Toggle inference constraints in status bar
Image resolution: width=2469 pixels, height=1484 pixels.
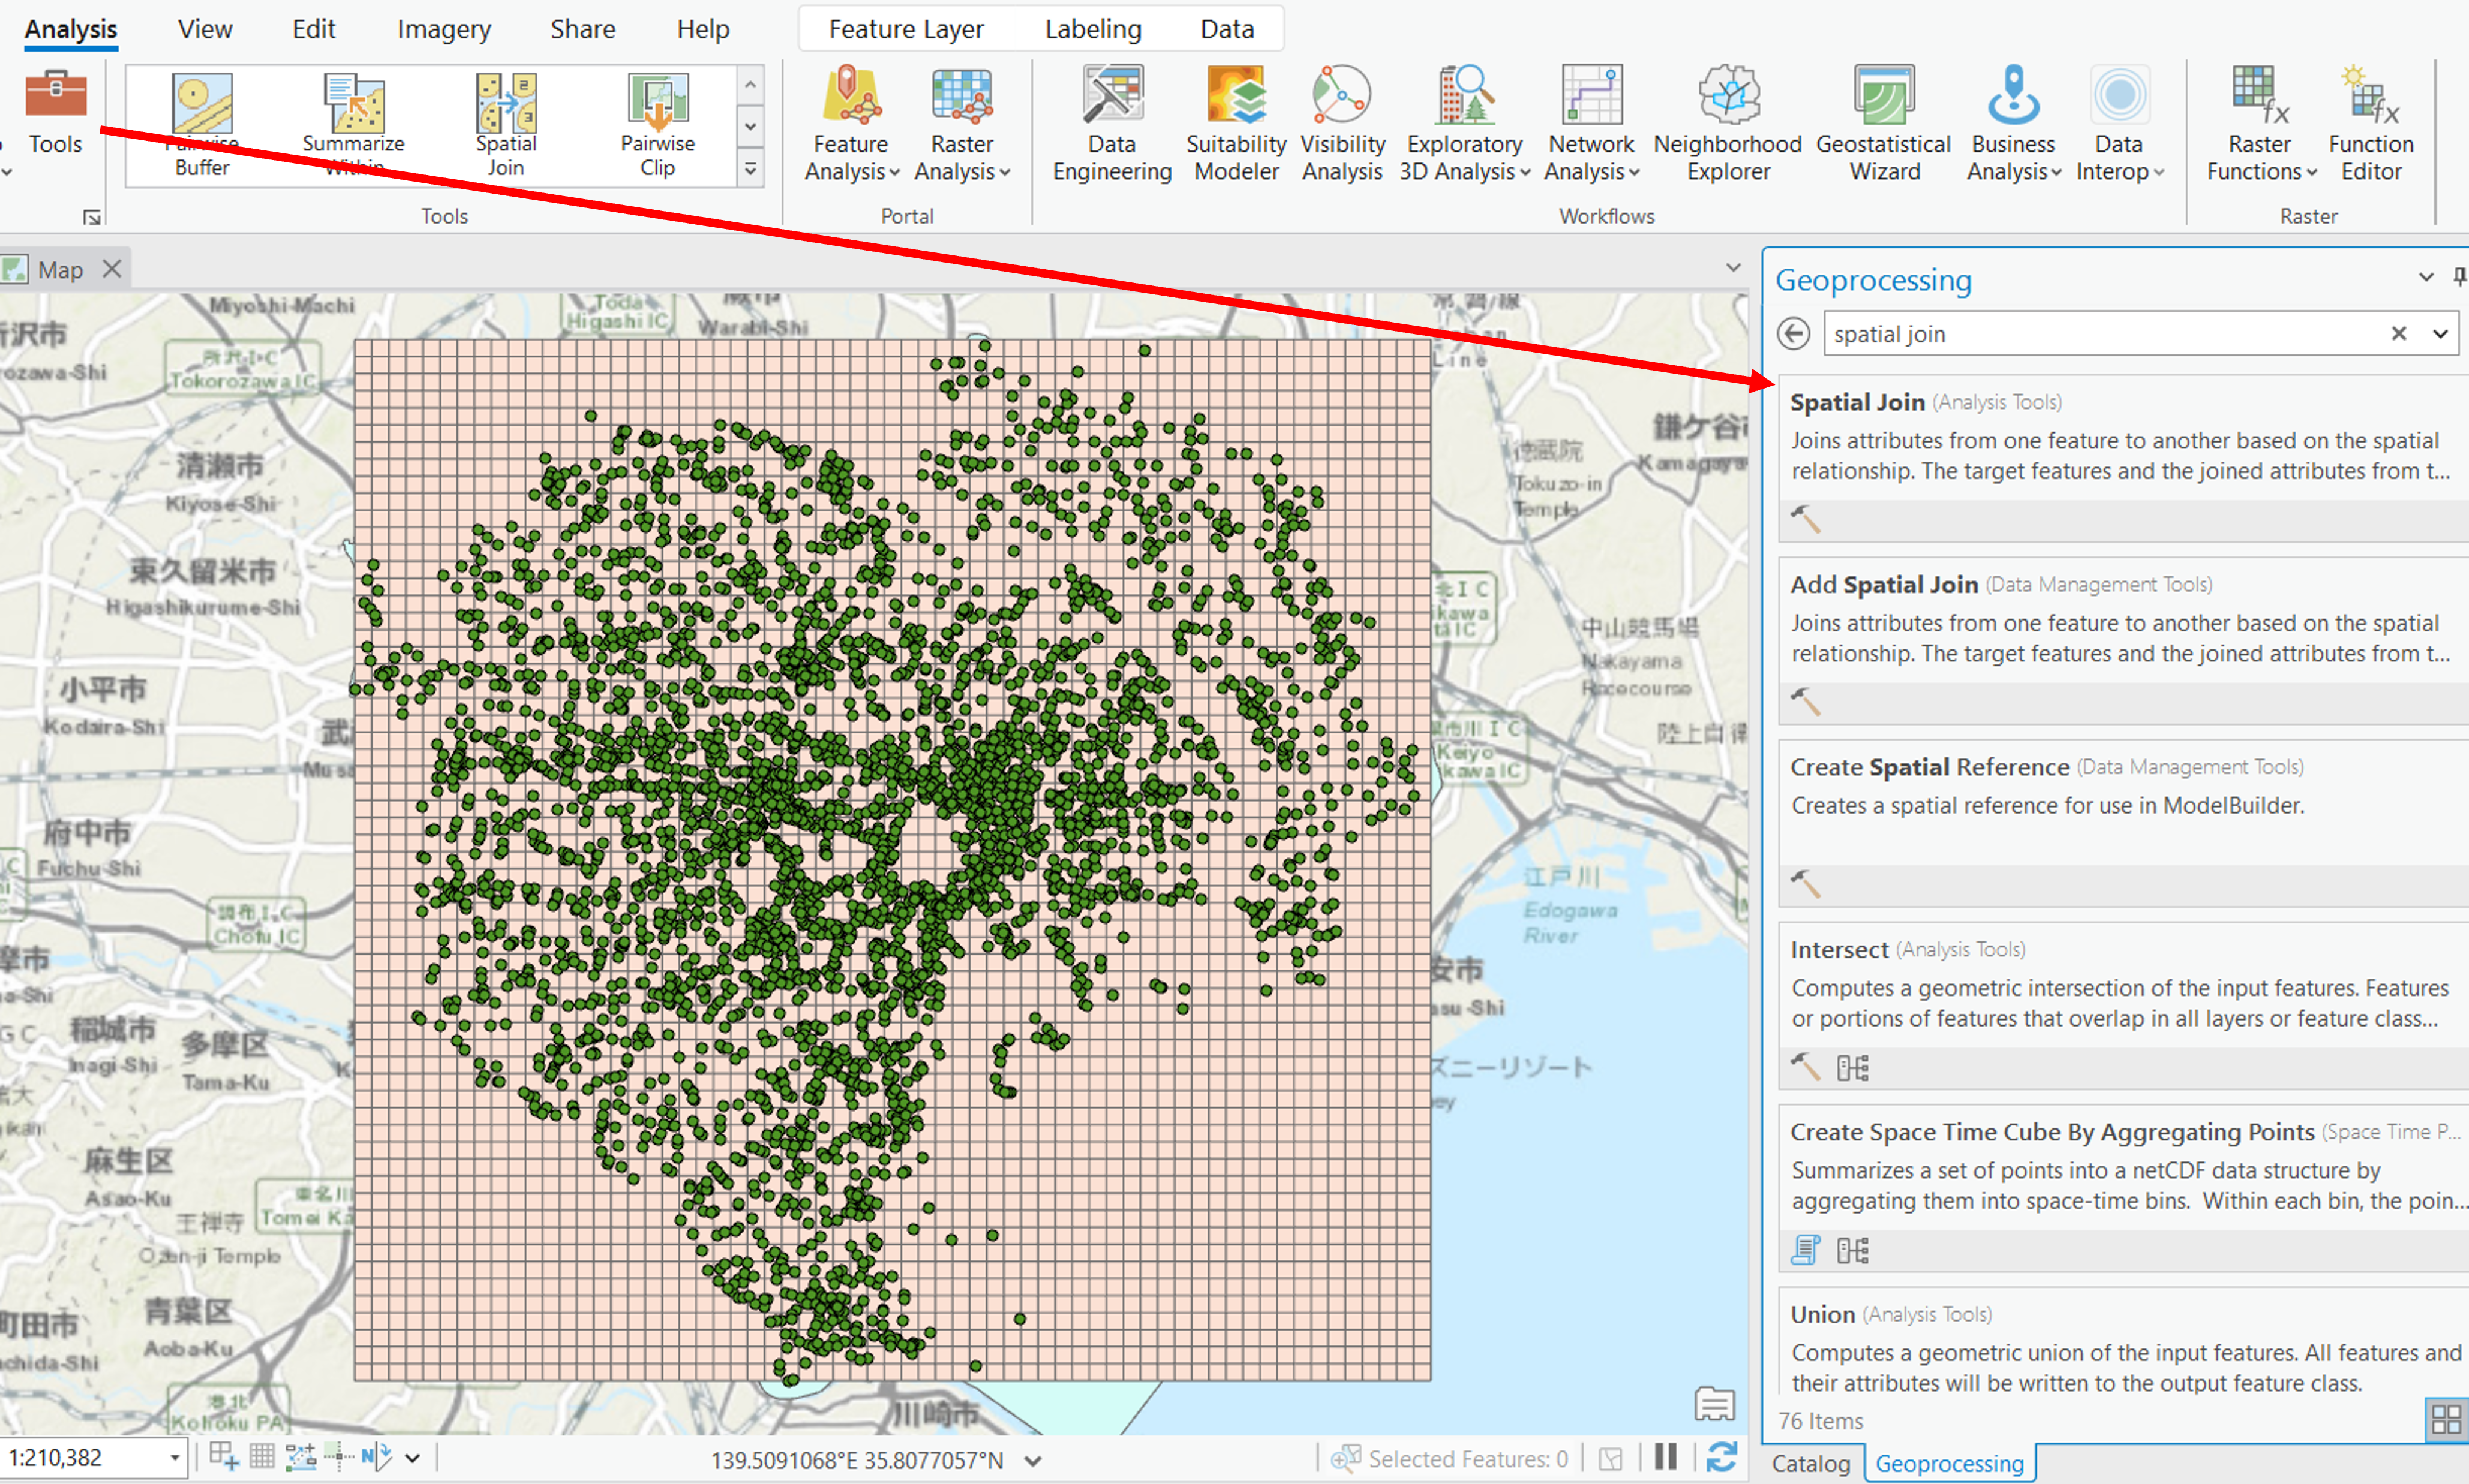[339, 1457]
